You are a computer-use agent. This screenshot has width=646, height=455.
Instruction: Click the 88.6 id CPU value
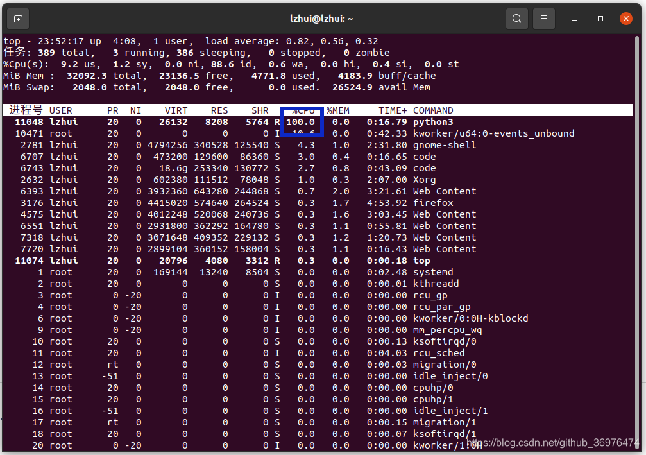tap(222, 64)
